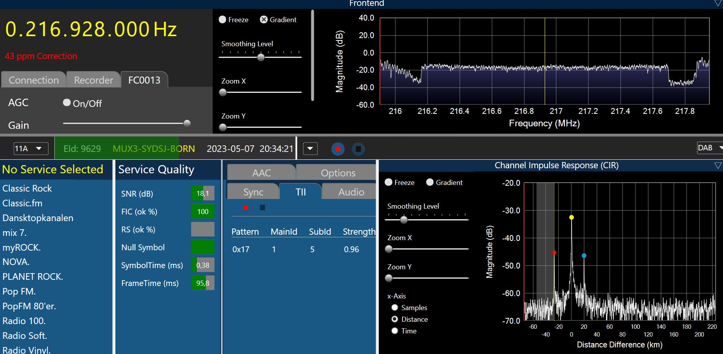Adjust the Gain slider handle
This screenshot has height=354, width=723.
tap(187, 123)
